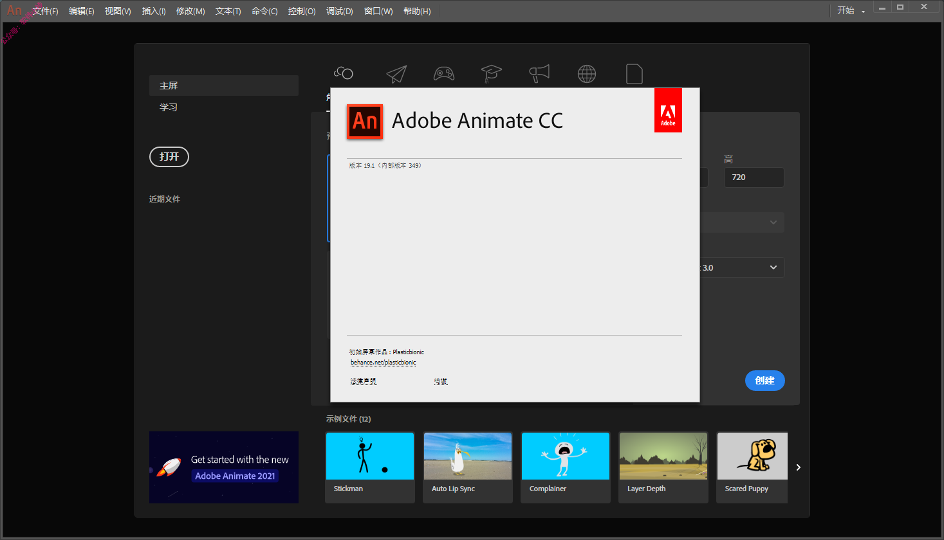Click the 版本 19.1 version text
Image resolution: width=944 pixels, height=540 pixels.
385,166
